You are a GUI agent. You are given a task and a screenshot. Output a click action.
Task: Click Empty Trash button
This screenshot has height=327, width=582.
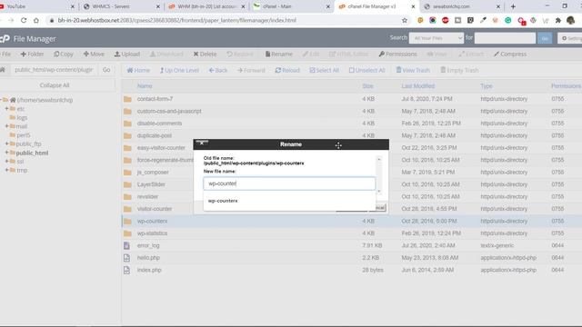click(459, 70)
